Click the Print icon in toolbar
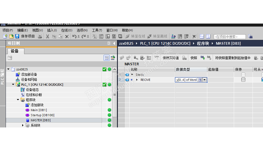The width and height of the screenshot is (263, 151). click(x=40, y=36)
